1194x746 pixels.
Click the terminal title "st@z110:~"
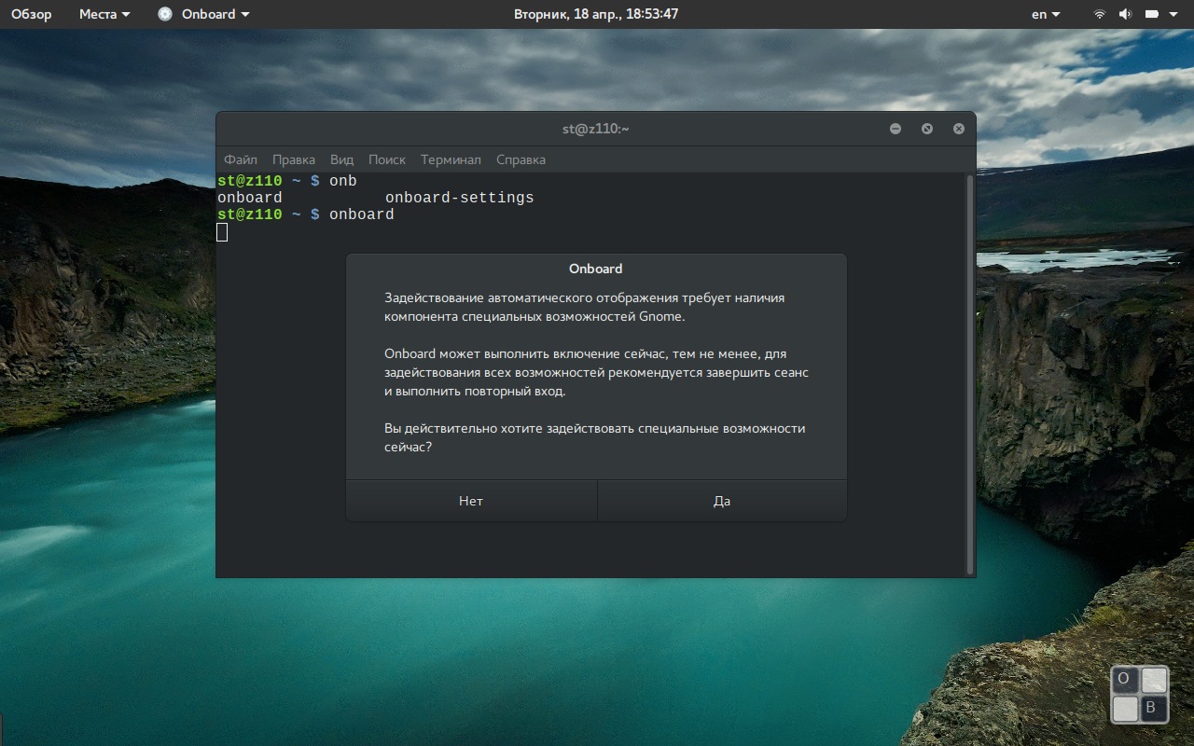pos(596,129)
